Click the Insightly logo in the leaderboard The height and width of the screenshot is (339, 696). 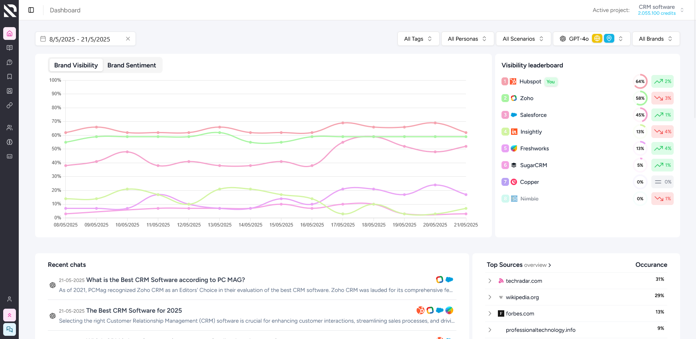click(x=514, y=132)
